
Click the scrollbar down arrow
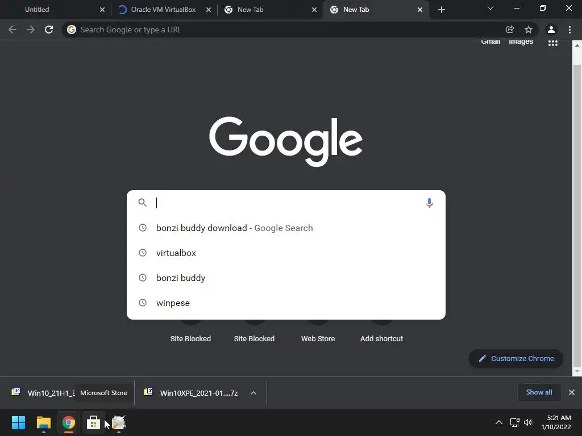tap(577, 371)
